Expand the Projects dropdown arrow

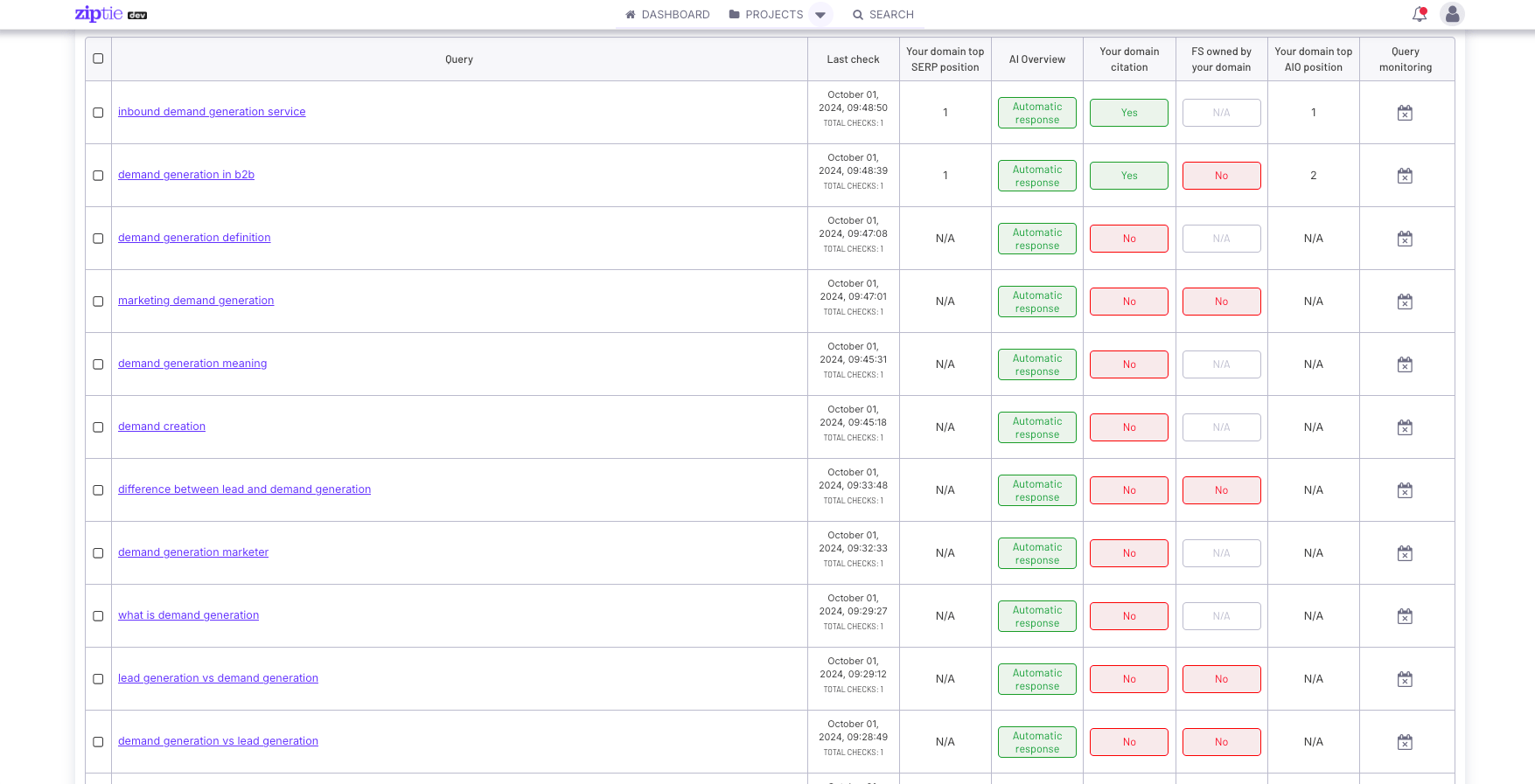pyautogui.click(x=820, y=15)
